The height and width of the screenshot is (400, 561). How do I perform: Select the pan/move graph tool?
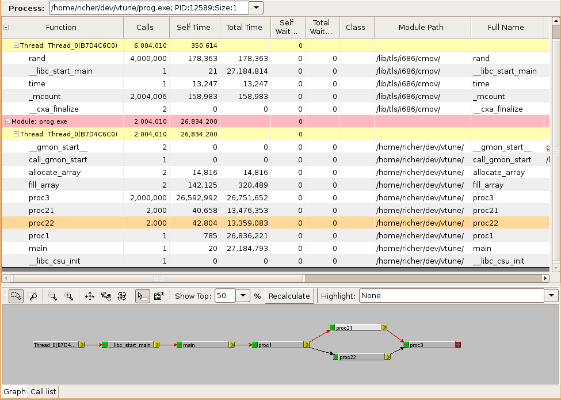[90, 296]
